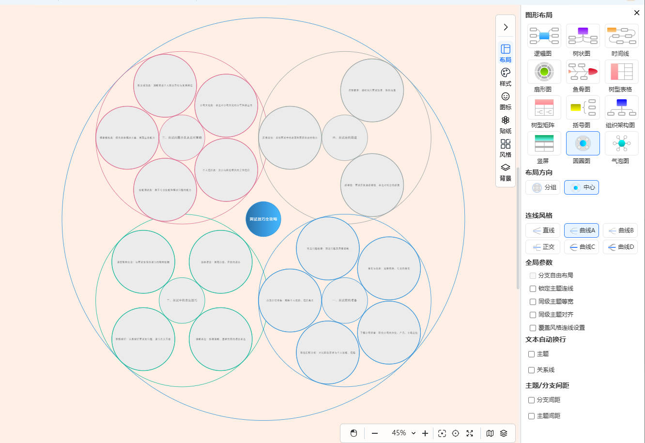Click the fullscreen icon in bottom toolbar
This screenshot has height=443, width=645.
(x=469, y=433)
